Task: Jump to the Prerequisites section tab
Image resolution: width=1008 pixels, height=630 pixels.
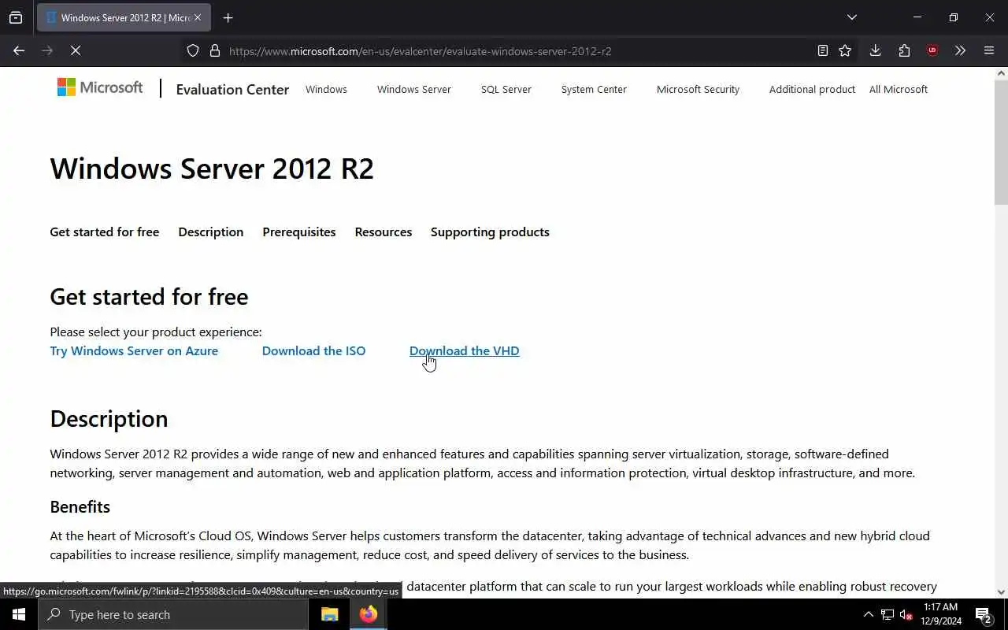Action: click(299, 232)
